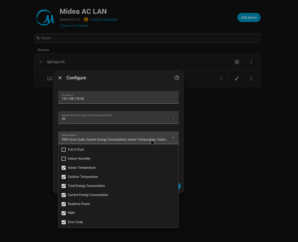Open help for Configure dialog

177,78
